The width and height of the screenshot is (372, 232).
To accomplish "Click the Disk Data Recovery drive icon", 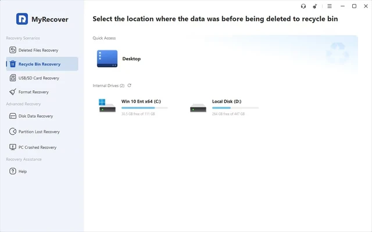I will pos(13,116).
